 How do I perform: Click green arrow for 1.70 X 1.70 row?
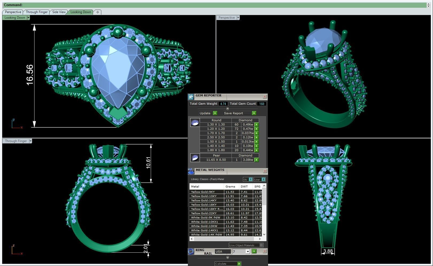point(257,133)
